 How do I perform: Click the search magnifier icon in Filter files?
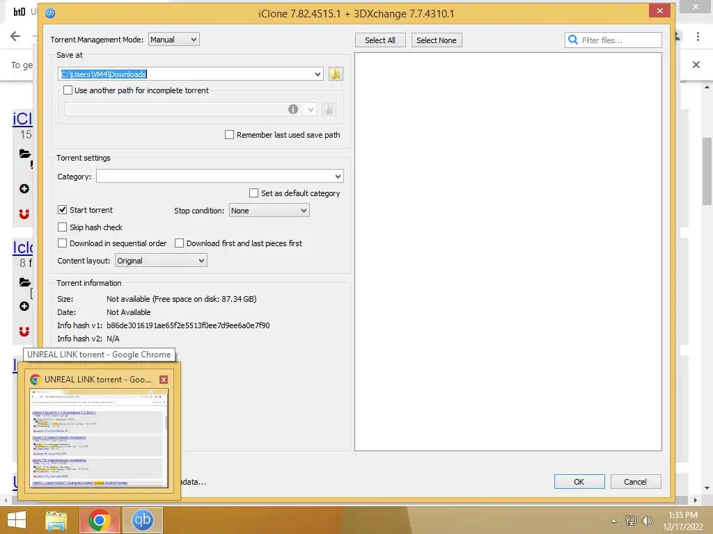[573, 40]
